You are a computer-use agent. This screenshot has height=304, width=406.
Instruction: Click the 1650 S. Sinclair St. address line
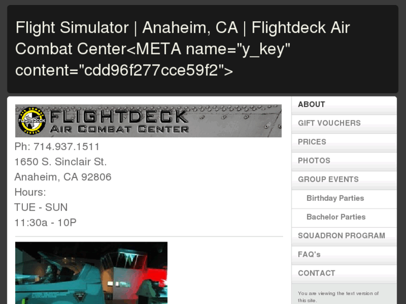point(60,162)
